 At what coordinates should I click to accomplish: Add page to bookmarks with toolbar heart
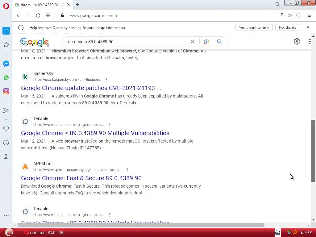pos(298,15)
